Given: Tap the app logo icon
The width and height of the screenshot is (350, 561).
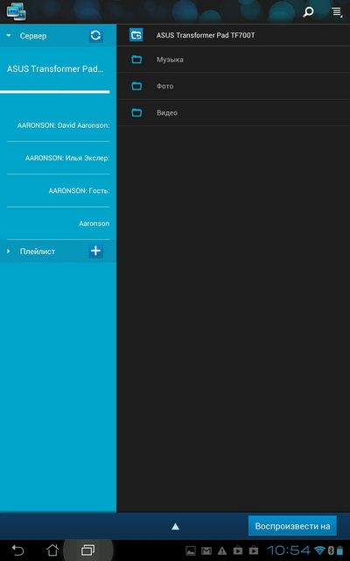Looking at the screenshot, I should 16,11.
